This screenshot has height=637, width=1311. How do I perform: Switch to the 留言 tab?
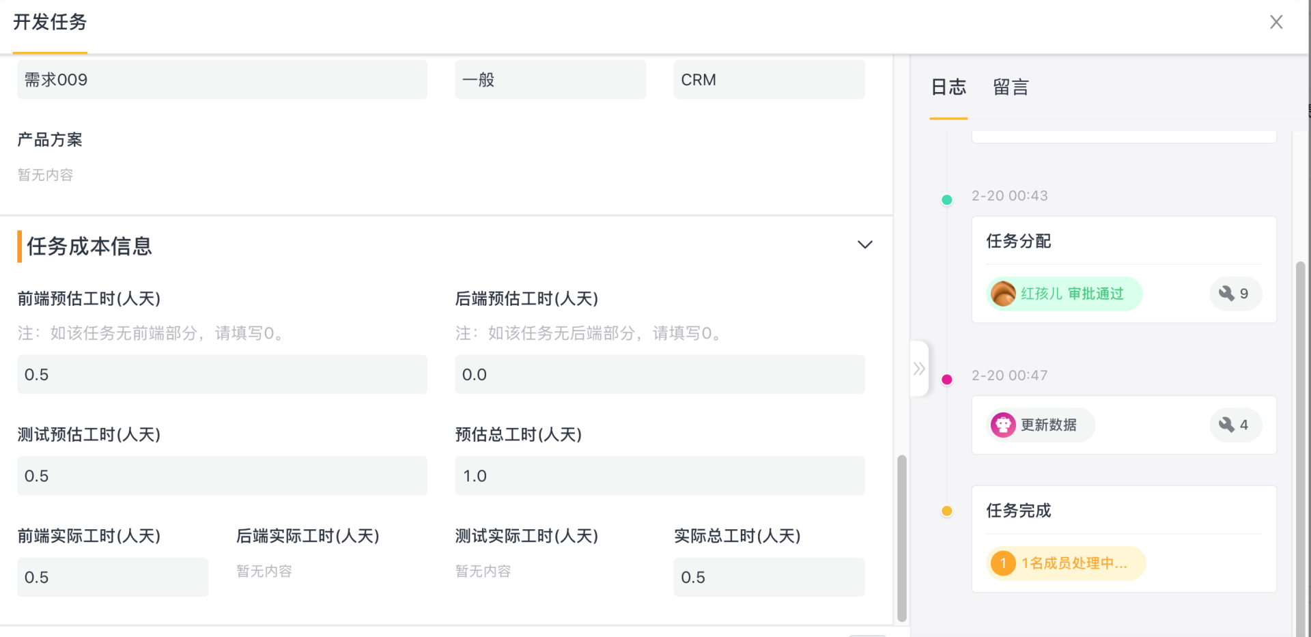pyautogui.click(x=1011, y=87)
